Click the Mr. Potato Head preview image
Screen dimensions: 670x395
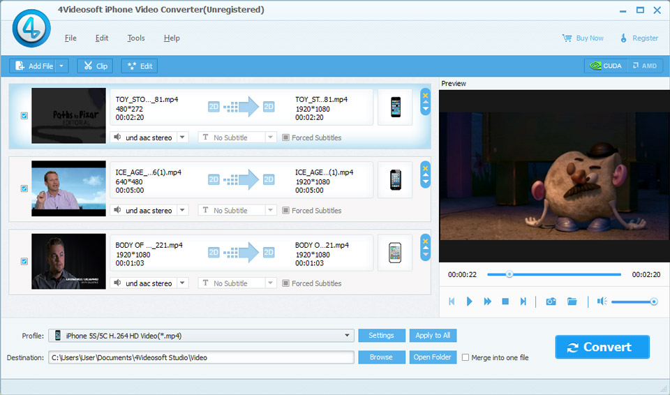point(554,176)
